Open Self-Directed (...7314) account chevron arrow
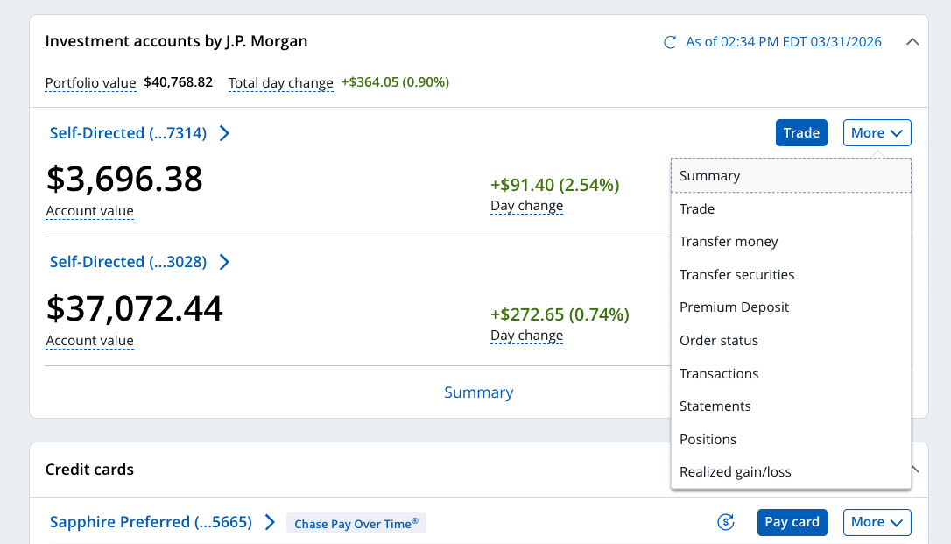Viewport: 951px width, 544px height. 224,133
